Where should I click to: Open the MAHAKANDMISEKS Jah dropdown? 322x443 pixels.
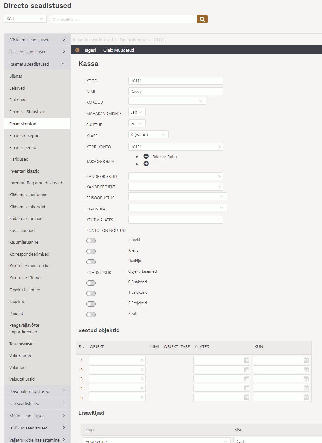(137, 112)
